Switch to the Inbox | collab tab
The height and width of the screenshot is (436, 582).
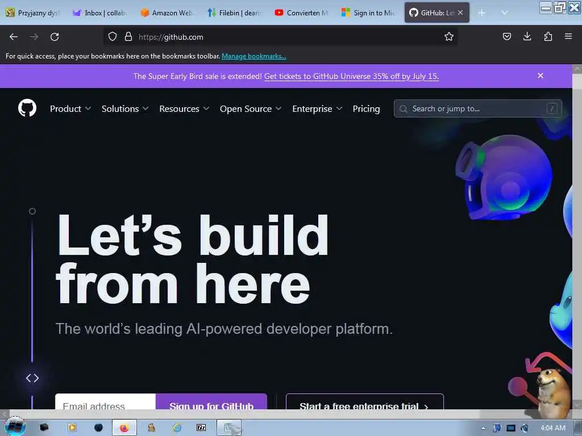(100, 12)
